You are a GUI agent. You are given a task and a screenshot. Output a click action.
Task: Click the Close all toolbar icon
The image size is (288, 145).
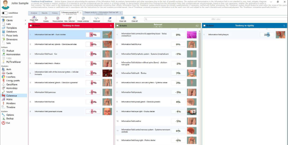[x=134, y=19]
